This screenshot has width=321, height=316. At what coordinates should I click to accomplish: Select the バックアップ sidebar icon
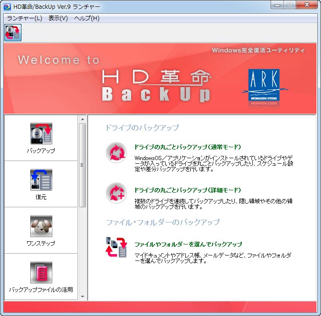41,133
